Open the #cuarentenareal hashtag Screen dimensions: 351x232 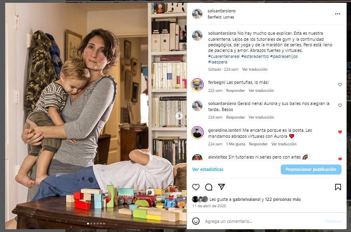pyautogui.click(x=224, y=56)
